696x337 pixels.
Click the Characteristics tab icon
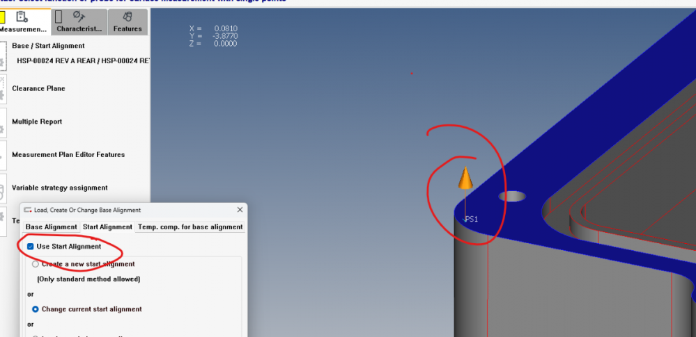79,17
